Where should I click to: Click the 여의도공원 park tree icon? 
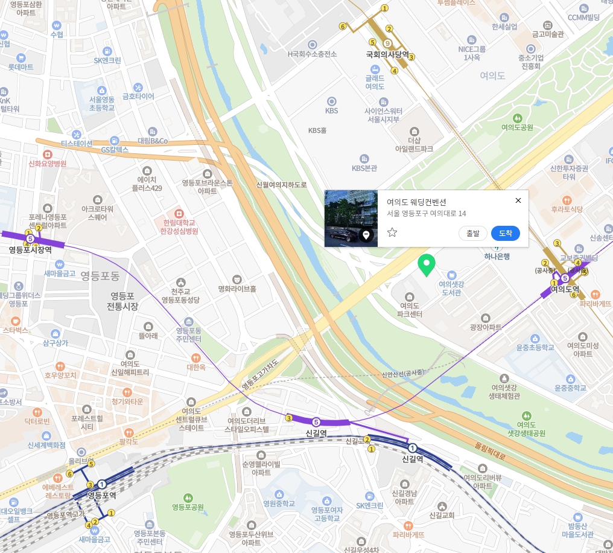[517, 118]
